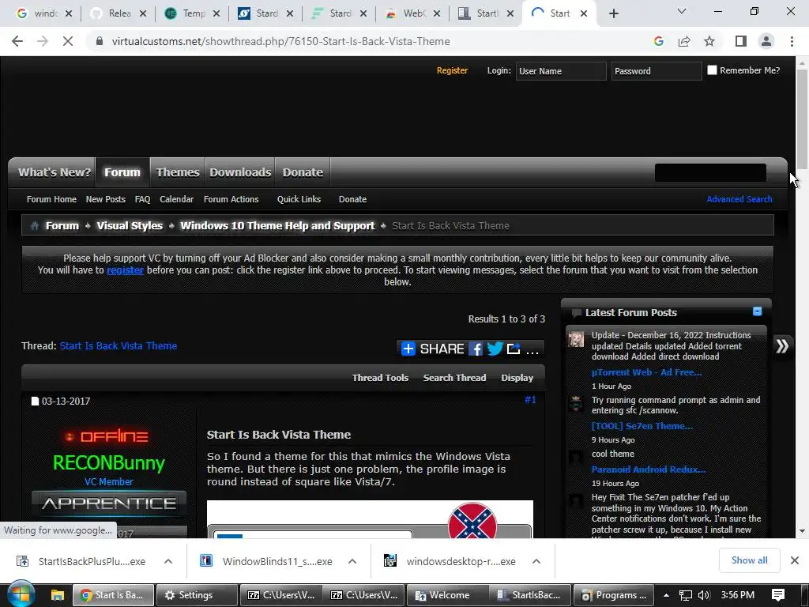Expand the Forum Actions menu

click(x=231, y=199)
